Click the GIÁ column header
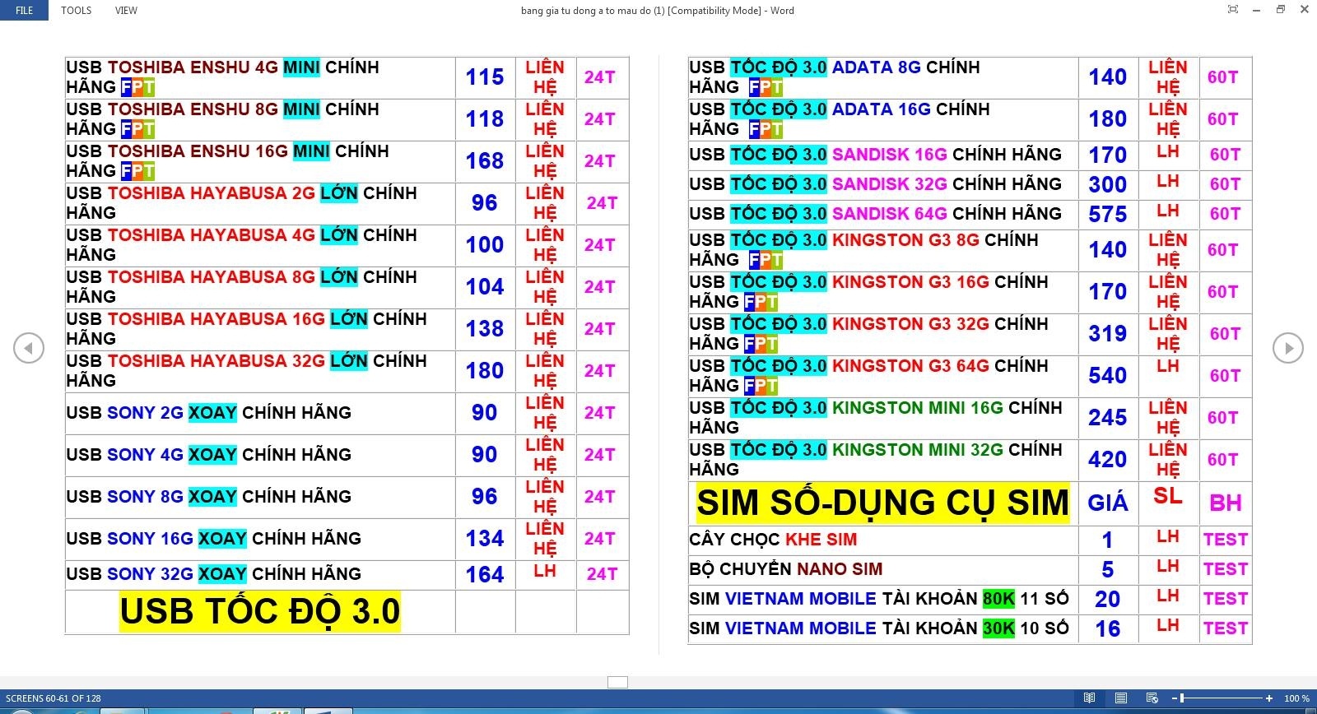The width and height of the screenshot is (1317, 714). [1108, 503]
